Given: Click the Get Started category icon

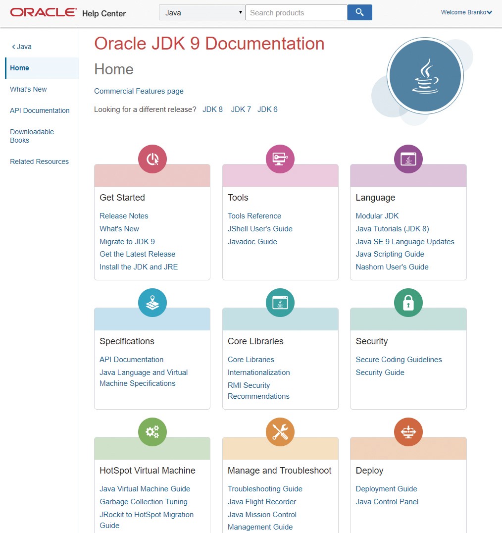Looking at the screenshot, I should [152, 159].
